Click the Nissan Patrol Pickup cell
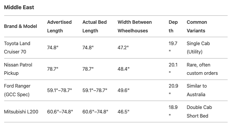The height and width of the screenshot is (125, 230). point(18,69)
